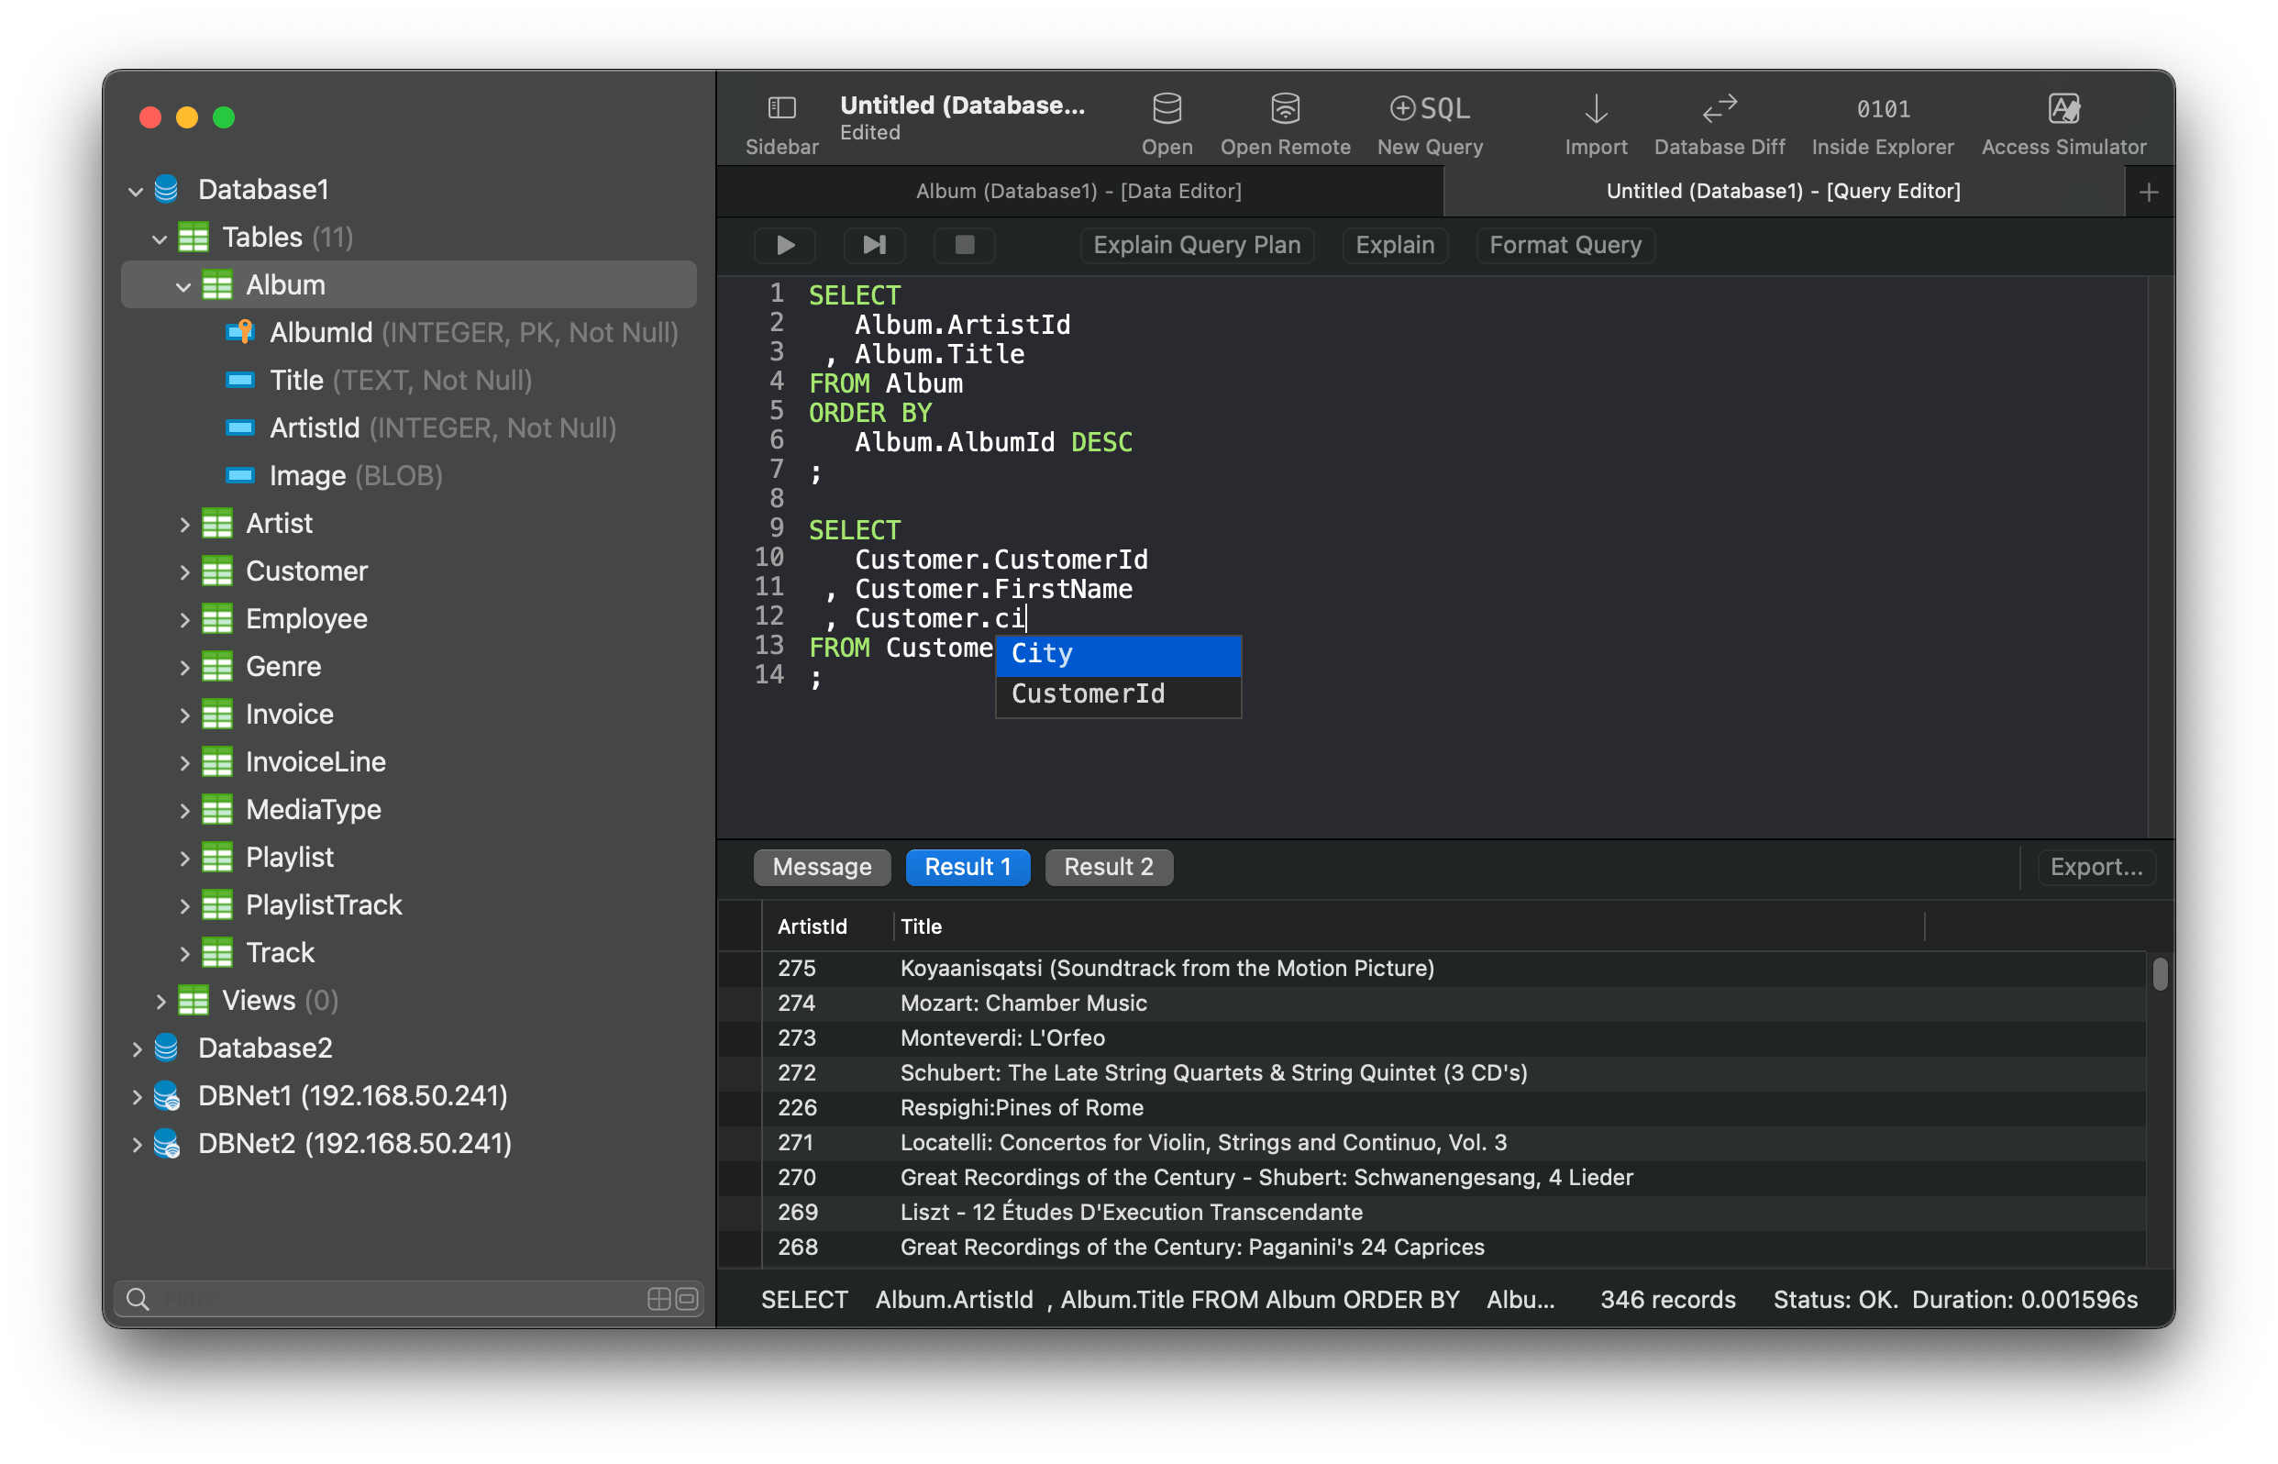Toggle the Sidebar icon in toolbar

(x=781, y=108)
